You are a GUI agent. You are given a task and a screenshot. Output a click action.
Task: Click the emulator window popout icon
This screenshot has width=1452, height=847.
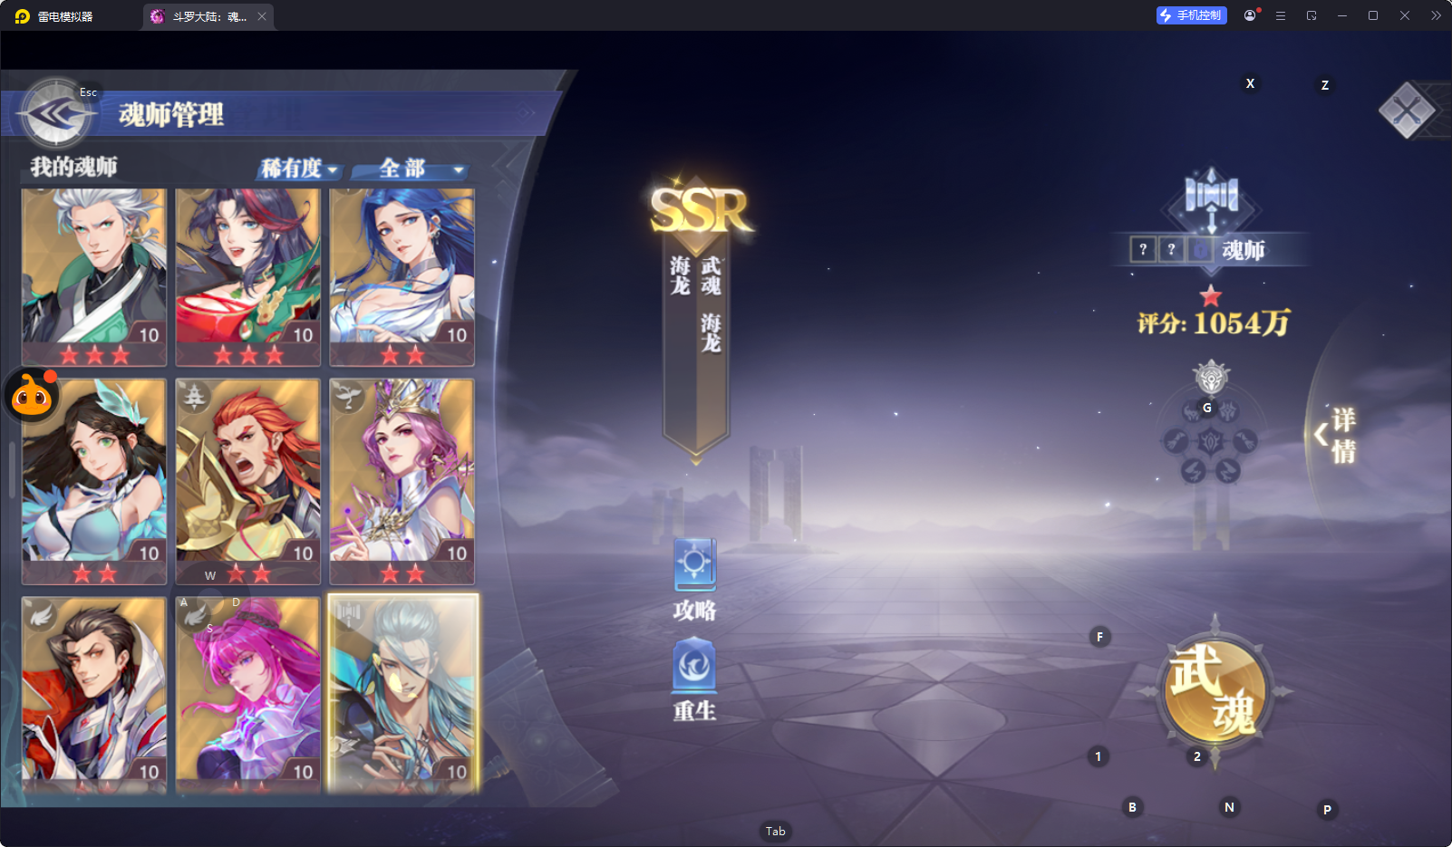1312,15
